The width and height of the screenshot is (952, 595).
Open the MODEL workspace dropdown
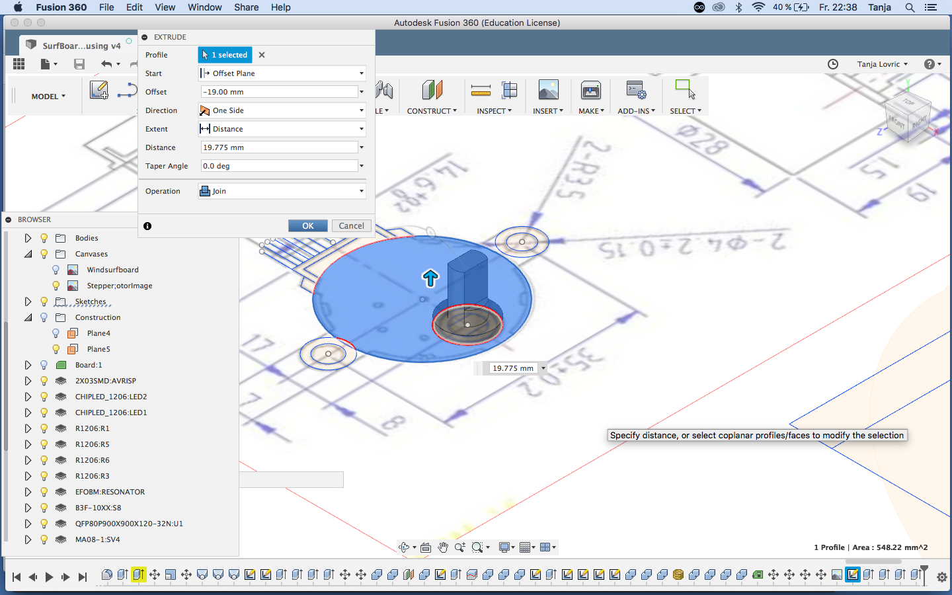pos(48,97)
